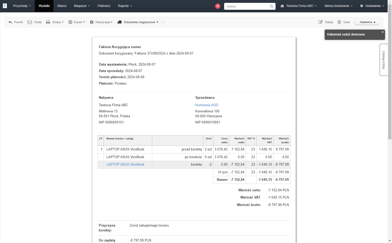Click the Dokumenty magazynowe truck icon
Viewport: 392px width, 243px height.
coord(120,22)
